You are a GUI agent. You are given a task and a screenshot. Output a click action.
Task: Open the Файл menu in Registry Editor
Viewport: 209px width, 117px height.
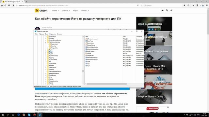(36, 34)
